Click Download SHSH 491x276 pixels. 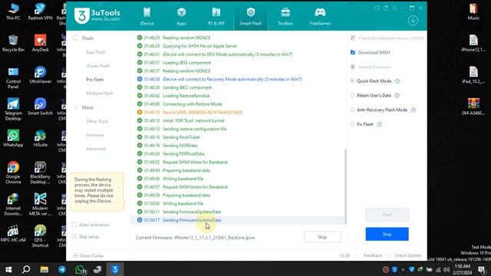(370, 53)
